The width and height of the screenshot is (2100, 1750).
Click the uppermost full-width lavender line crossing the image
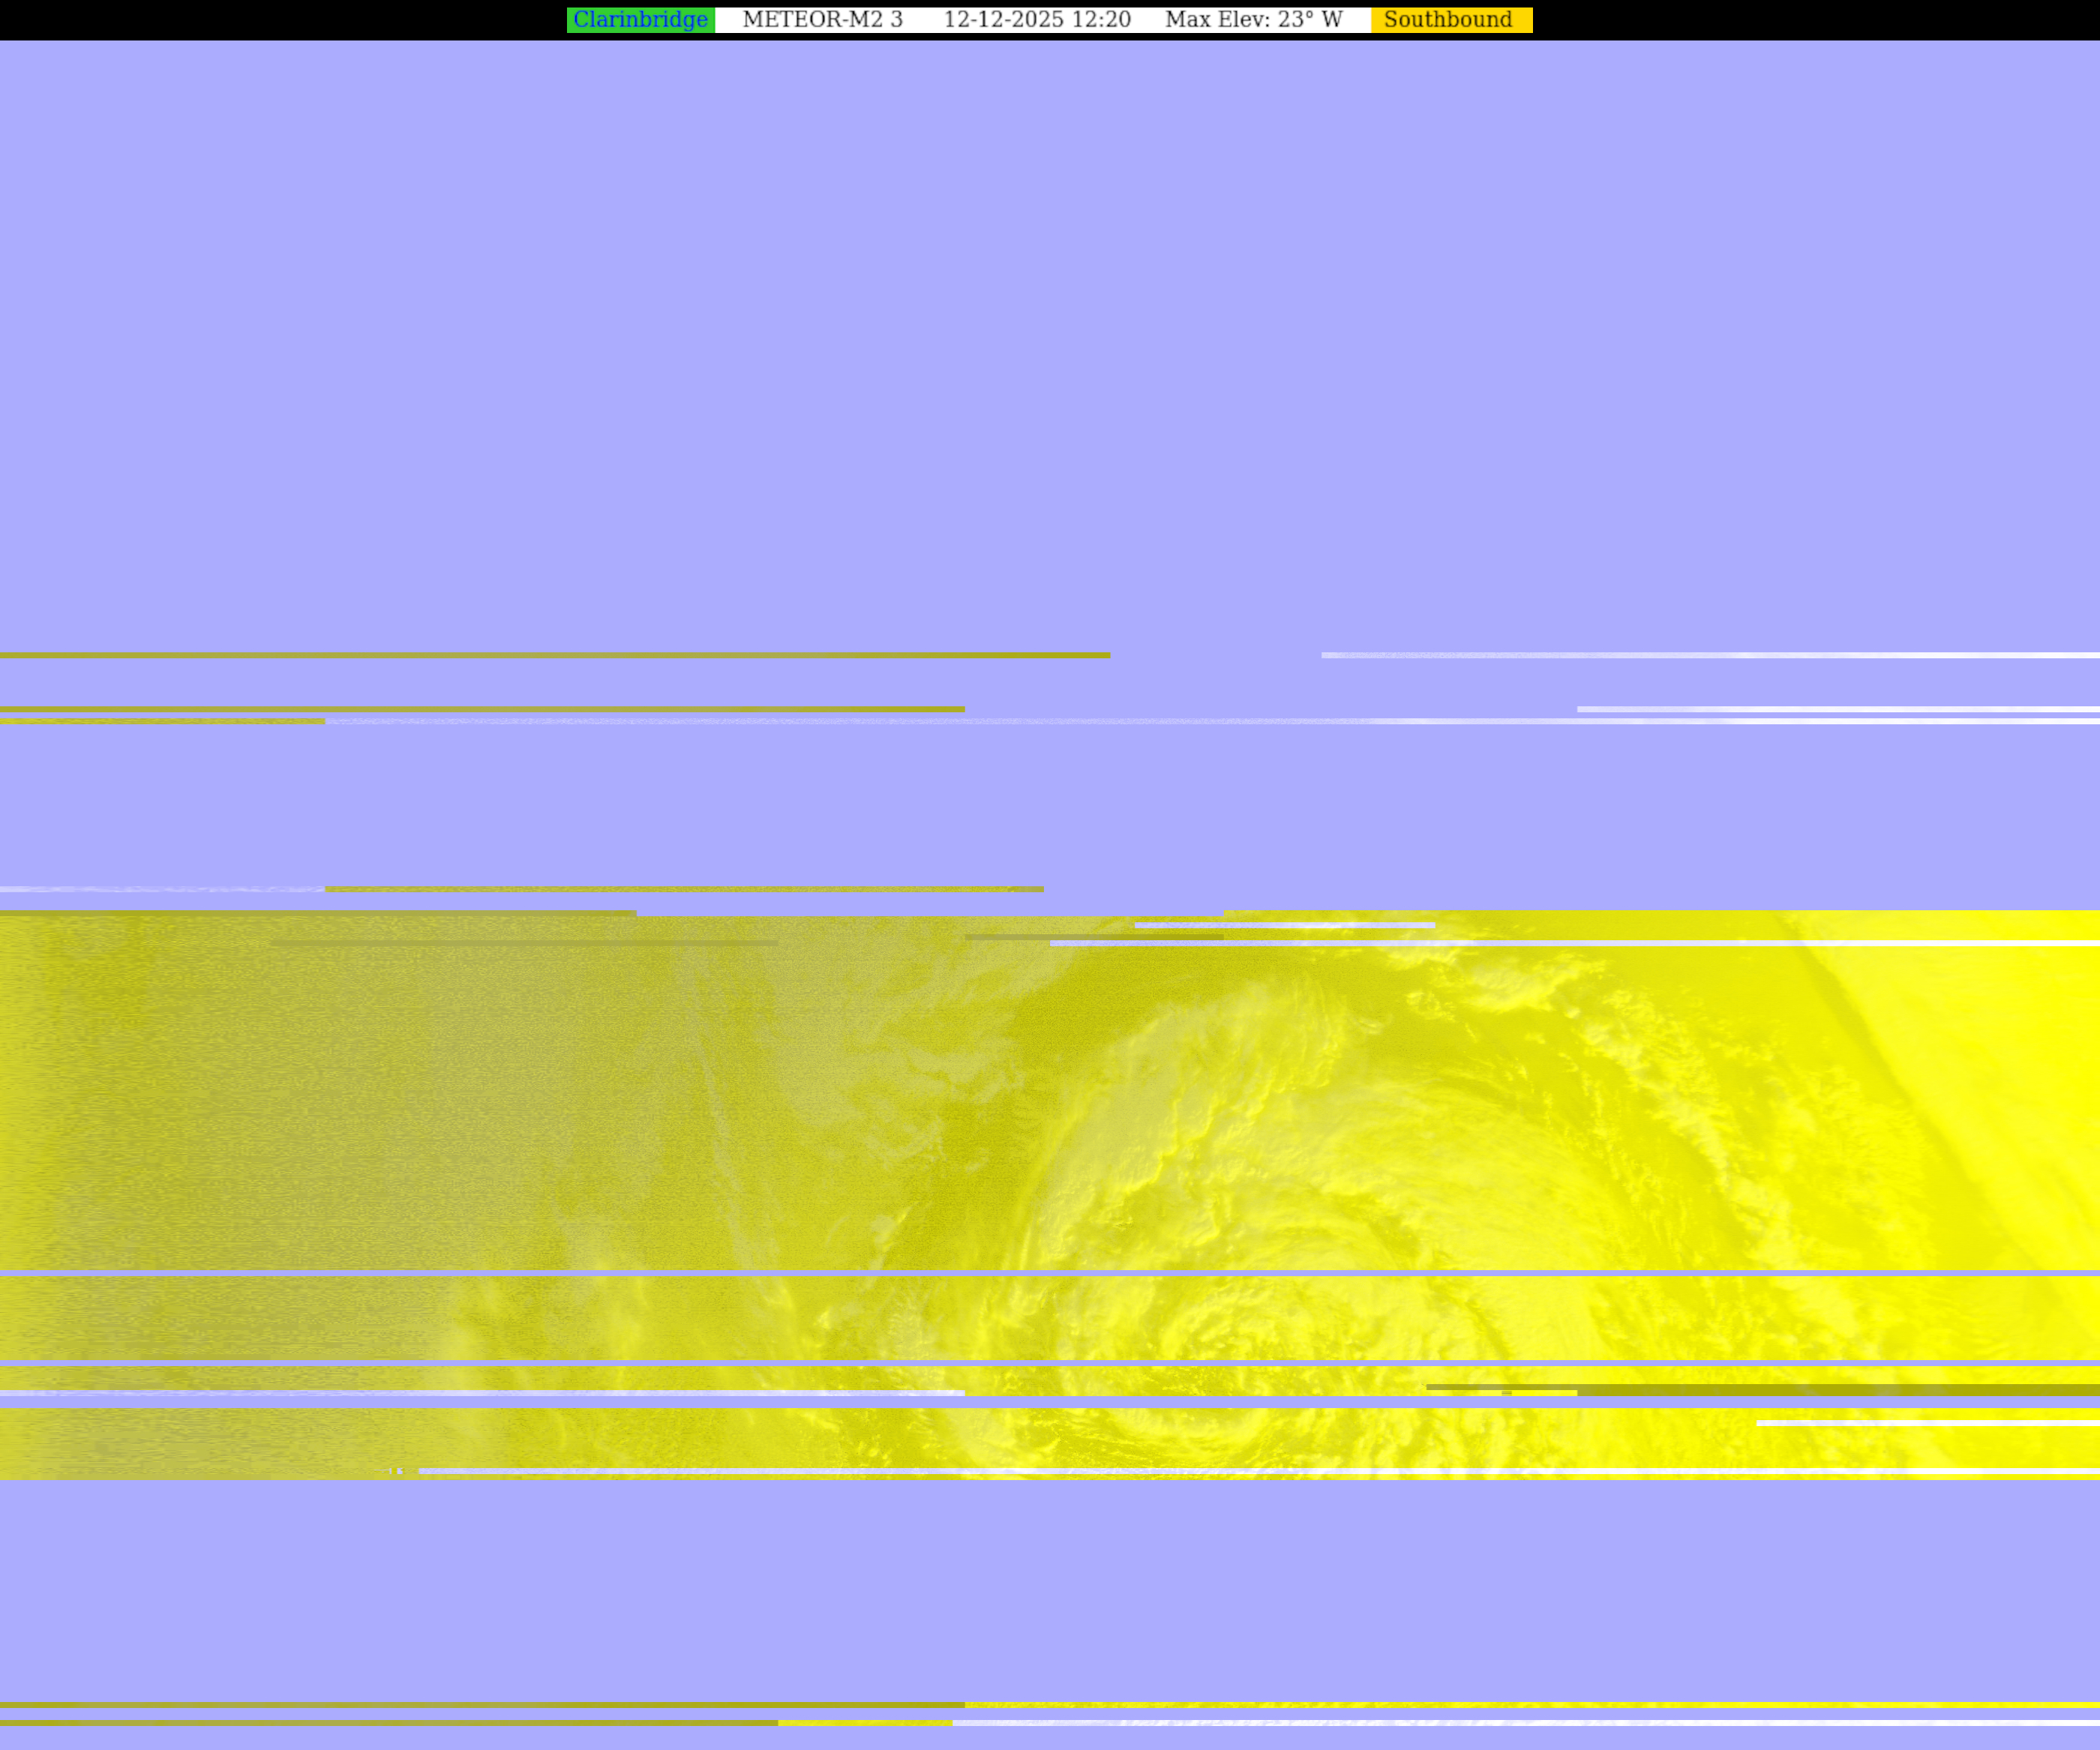tap(1050, 1273)
